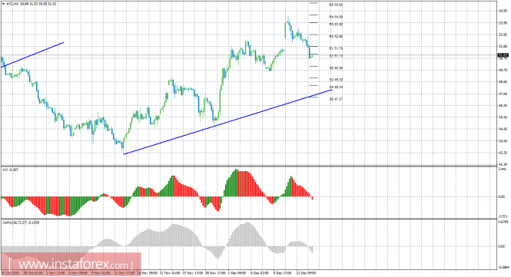Click the 45.50 price axis value
Viewport: 511px width, 277px height.
click(x=503, y=117)
